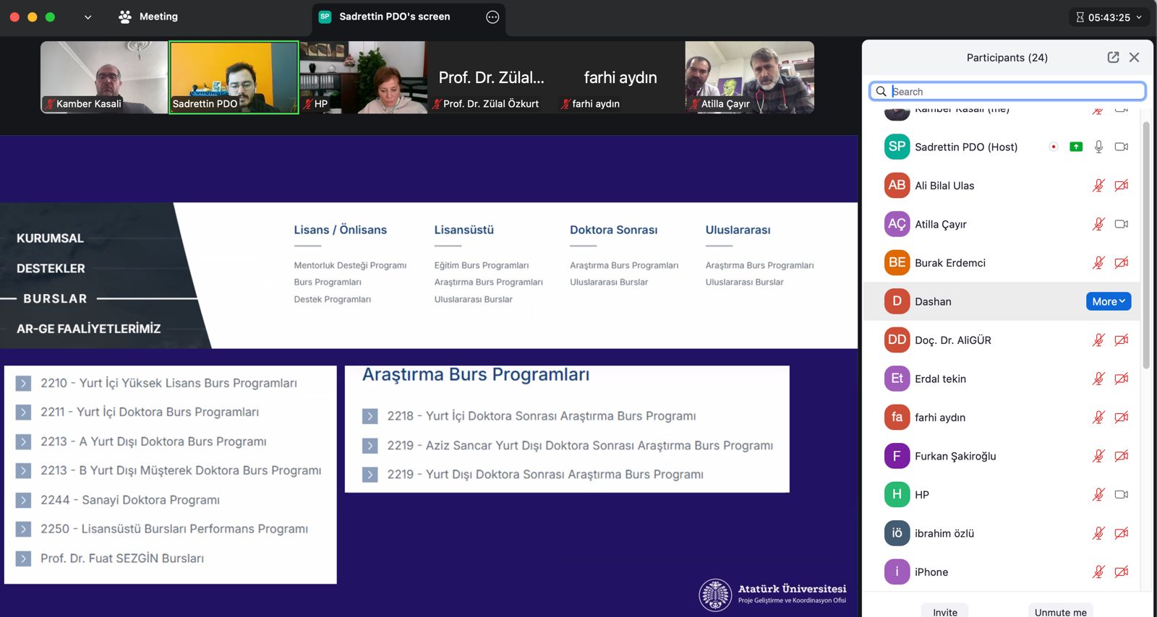Image resolution: width=1157 pixels, height=617 pixels.
Task: Click the Meeting icon in the title bar
Action: 125,17
